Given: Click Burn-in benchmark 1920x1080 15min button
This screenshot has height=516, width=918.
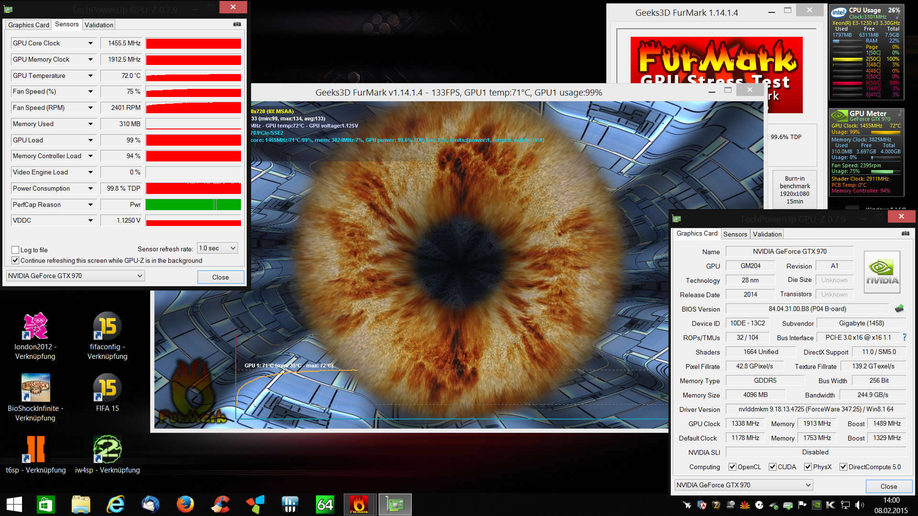Looking at the screenshot, I should click(x=795, y=190).
